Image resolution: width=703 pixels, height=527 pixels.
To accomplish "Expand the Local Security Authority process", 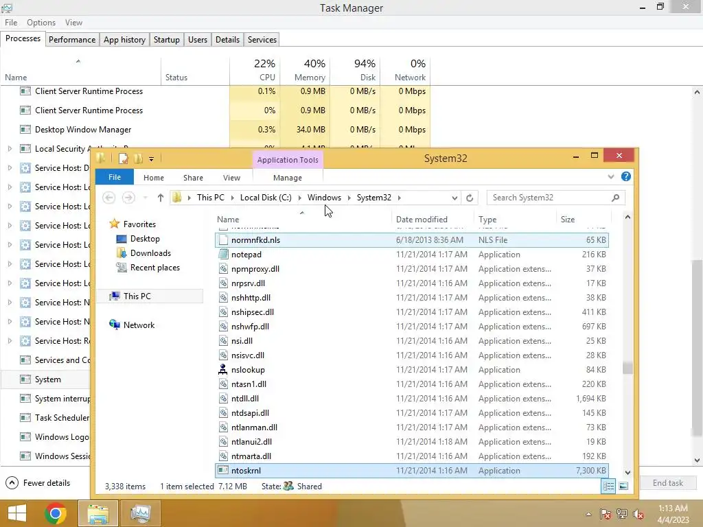I will pos(10,149).
